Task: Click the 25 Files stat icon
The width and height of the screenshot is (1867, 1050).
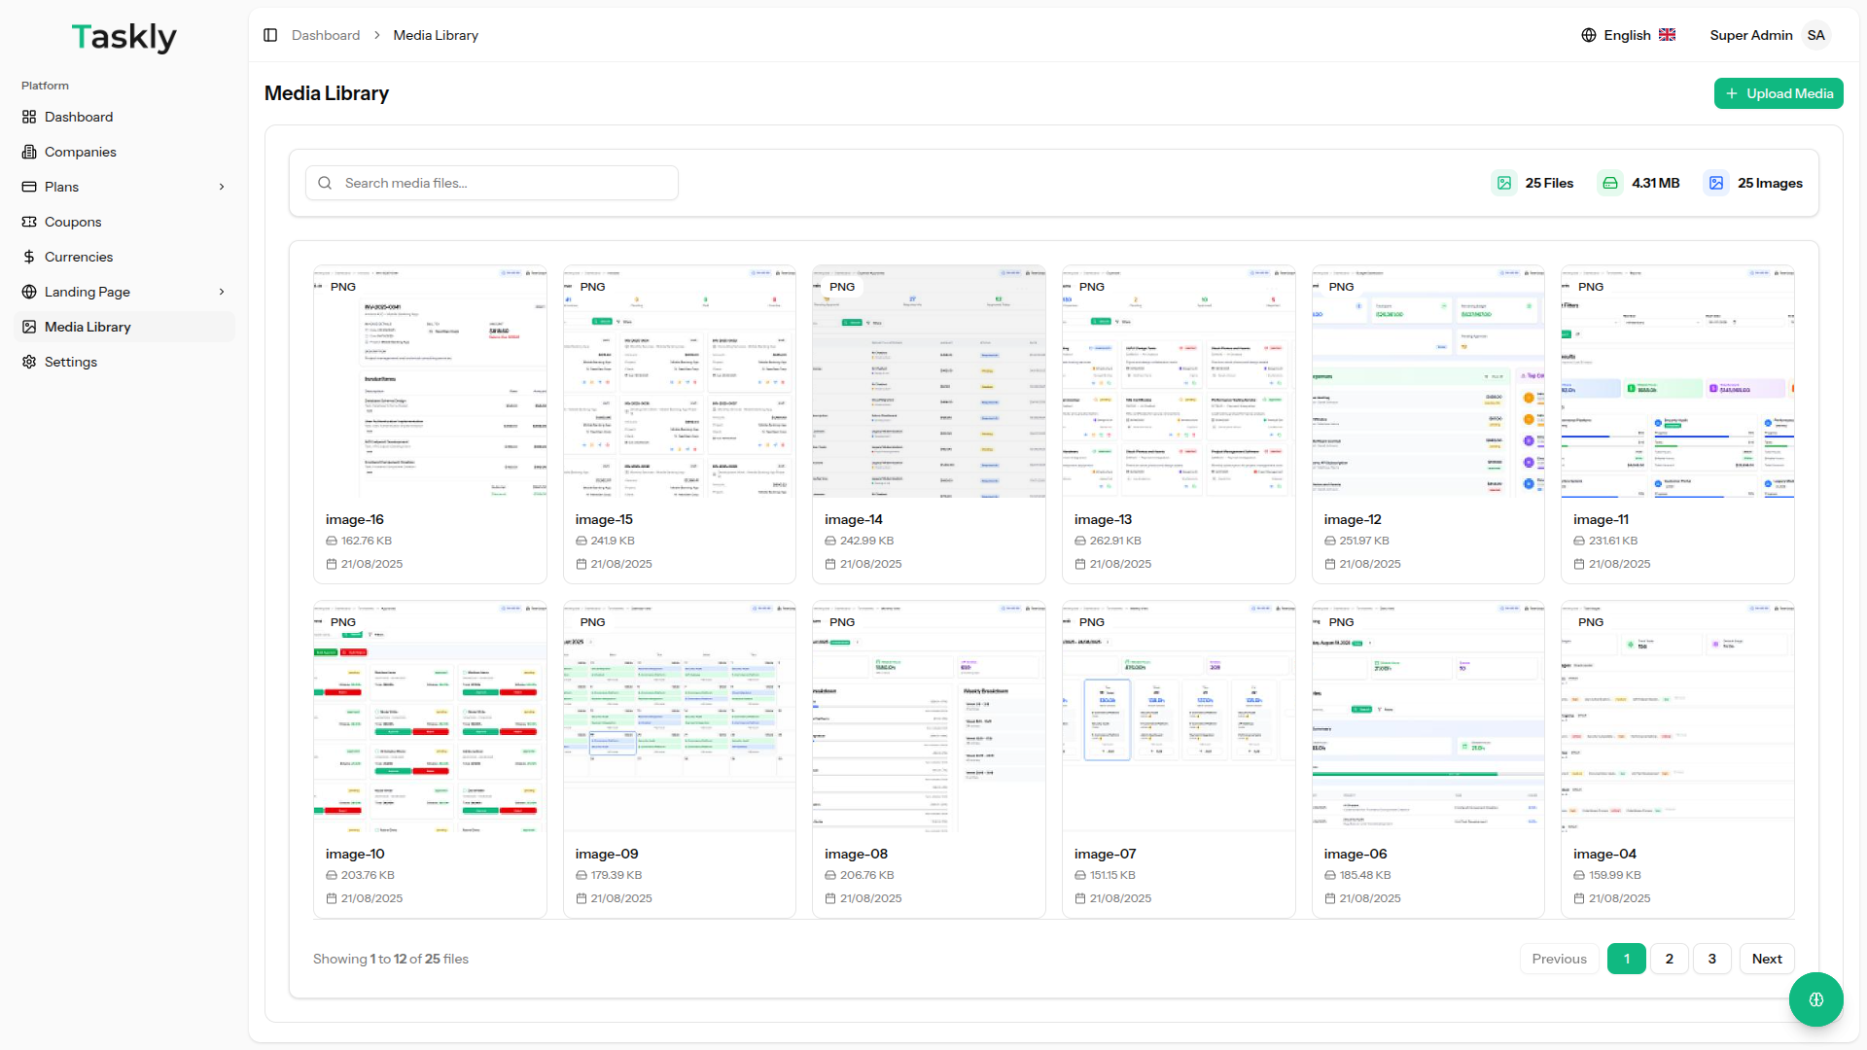Action: [1504, 183]
